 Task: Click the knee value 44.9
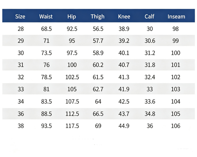[124, 126]
